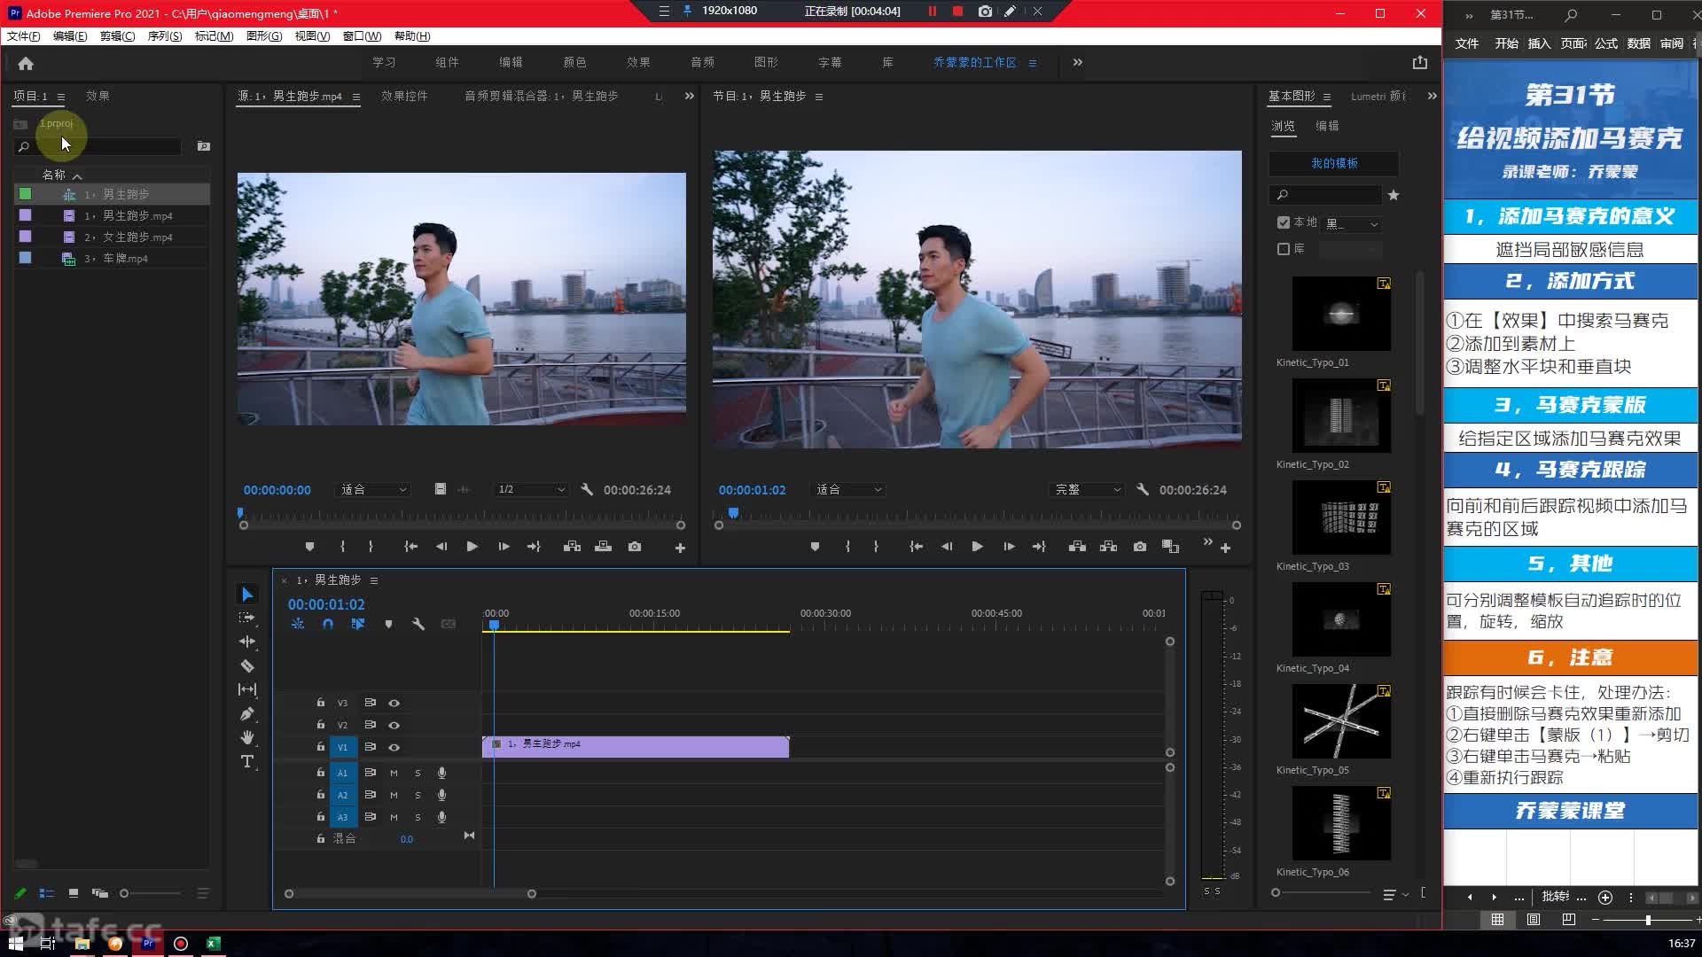This screenshot has width=1702, height=957.
Task: Switch to 颜色 workspace tab
Action: 574,62
